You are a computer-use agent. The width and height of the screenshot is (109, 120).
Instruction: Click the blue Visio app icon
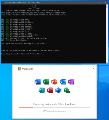pyautogui.click(x=58, y=90)
